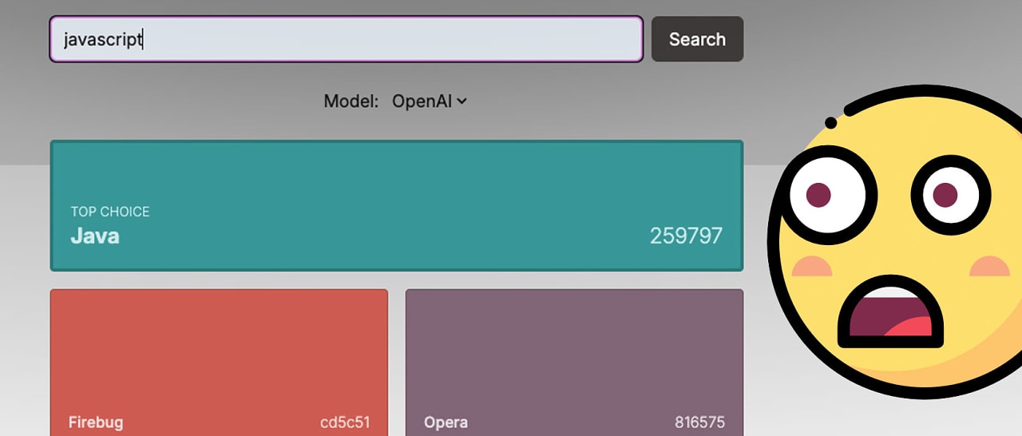
Task: Click the hex value cd5c51
Action: click(345, 422)
